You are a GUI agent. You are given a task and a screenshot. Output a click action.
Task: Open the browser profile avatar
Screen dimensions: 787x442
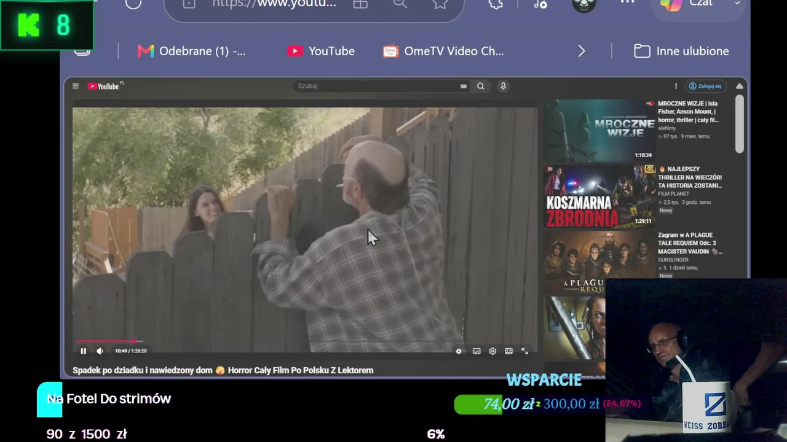(583, 5)
